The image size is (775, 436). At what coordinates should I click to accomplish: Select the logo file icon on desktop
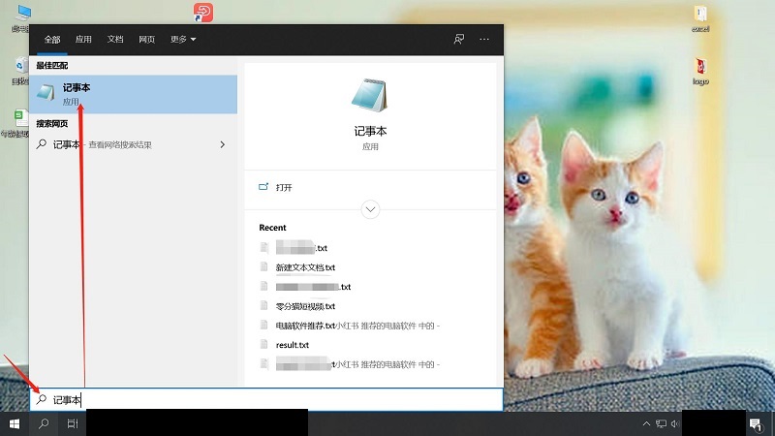[700, 71]
